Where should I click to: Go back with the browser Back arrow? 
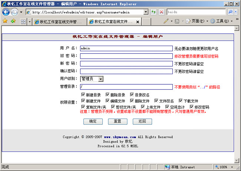(x=6, y=12)
